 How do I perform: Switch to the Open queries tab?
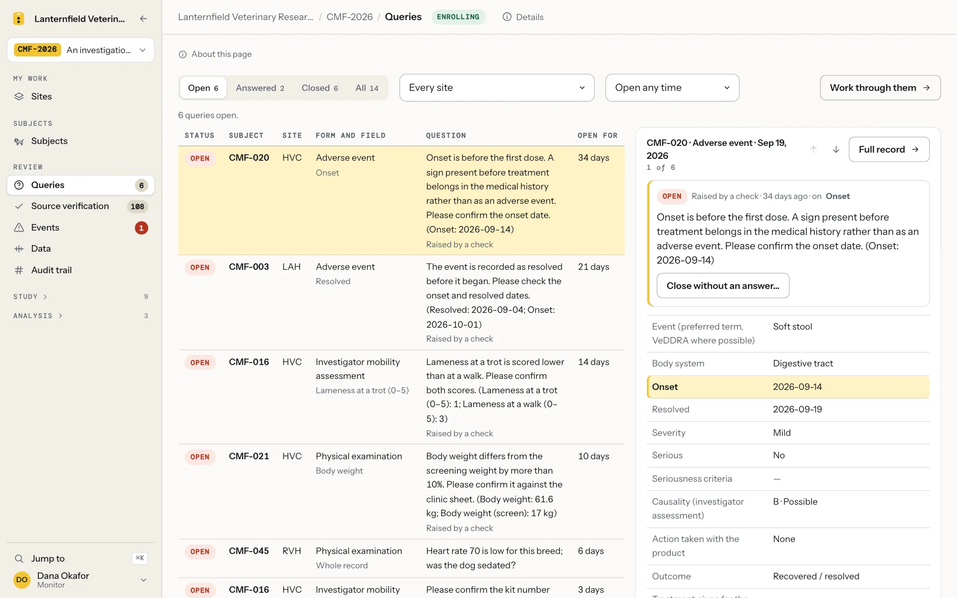point(203,88)
